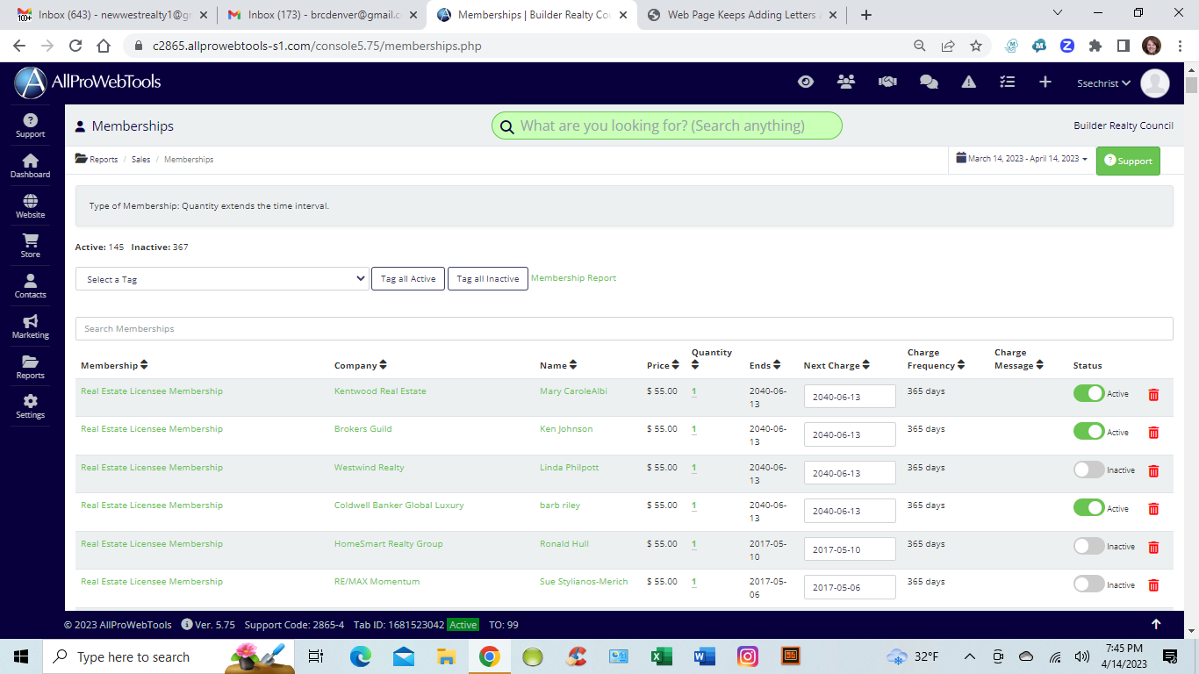Image resolution: width=1199 pixels, height=674 pixels.
Task: Click Tag all Inactive button
Action: [x=488, y=278]
